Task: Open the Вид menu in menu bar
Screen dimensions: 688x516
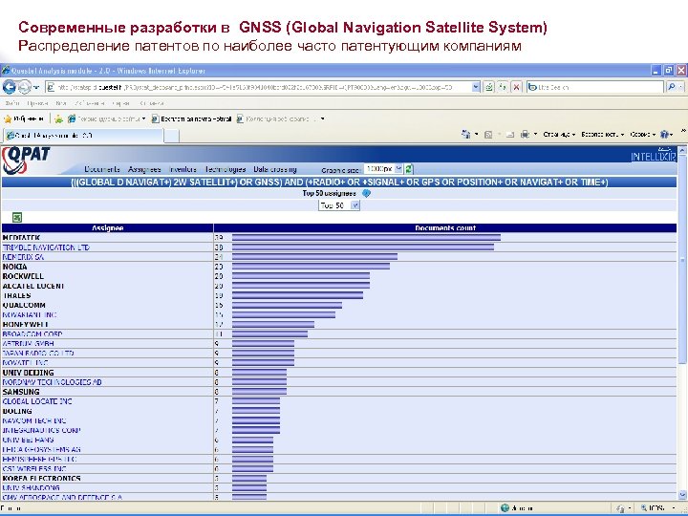Action: (x=60, y=103)
